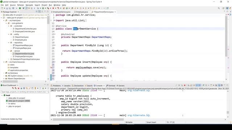
Task: Switch to the Employee.java editor tab
Action: tap(81, 12)
